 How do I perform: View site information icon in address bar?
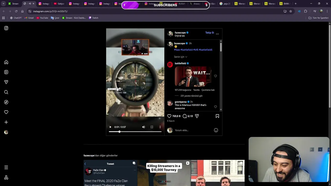(30, 11)
